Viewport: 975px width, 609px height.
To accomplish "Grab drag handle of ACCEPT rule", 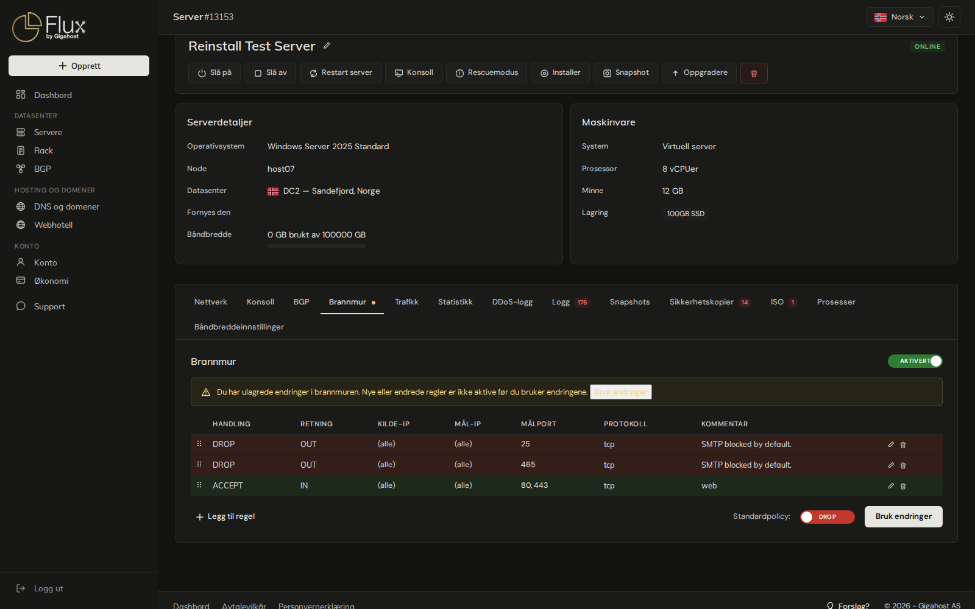I will (199, 485).
